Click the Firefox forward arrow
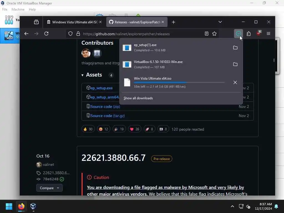Viewport: 284px width, 213px height. point(36,34)
